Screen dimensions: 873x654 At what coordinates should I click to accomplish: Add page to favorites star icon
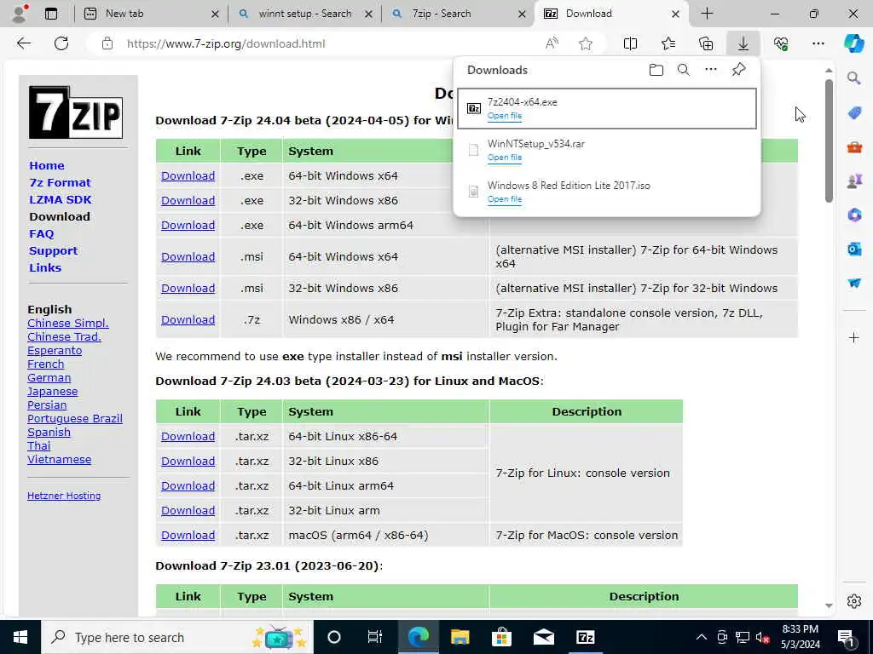click(x=585, y=43)
